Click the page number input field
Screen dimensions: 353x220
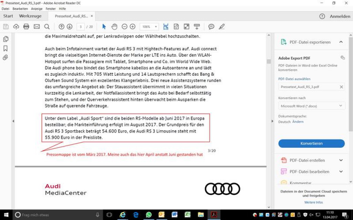[80, 27]
